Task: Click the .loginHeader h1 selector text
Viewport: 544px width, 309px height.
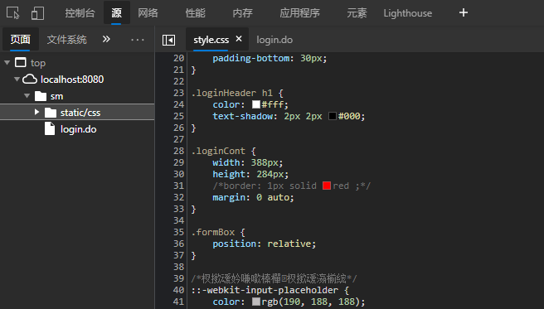Action: click(232, 93)
